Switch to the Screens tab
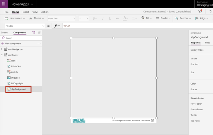This screenshot has width=213, height=135. 4,32
